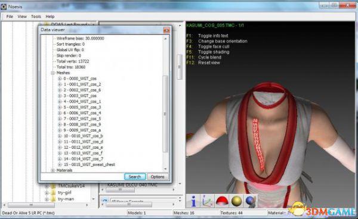
Task: Open the View menu
Action: tap(22, 17)
